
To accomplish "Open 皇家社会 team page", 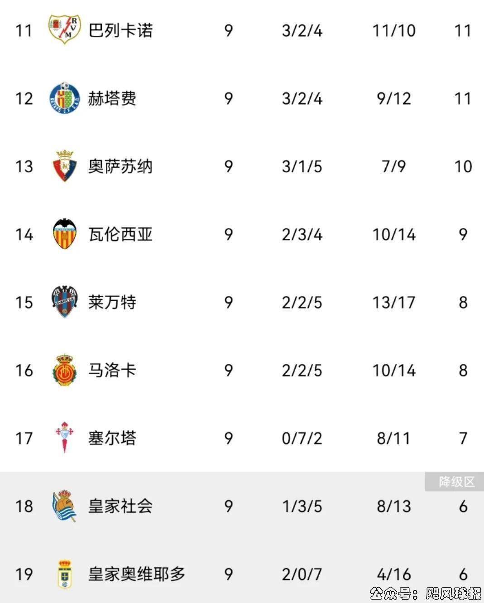I will (120, 506).
